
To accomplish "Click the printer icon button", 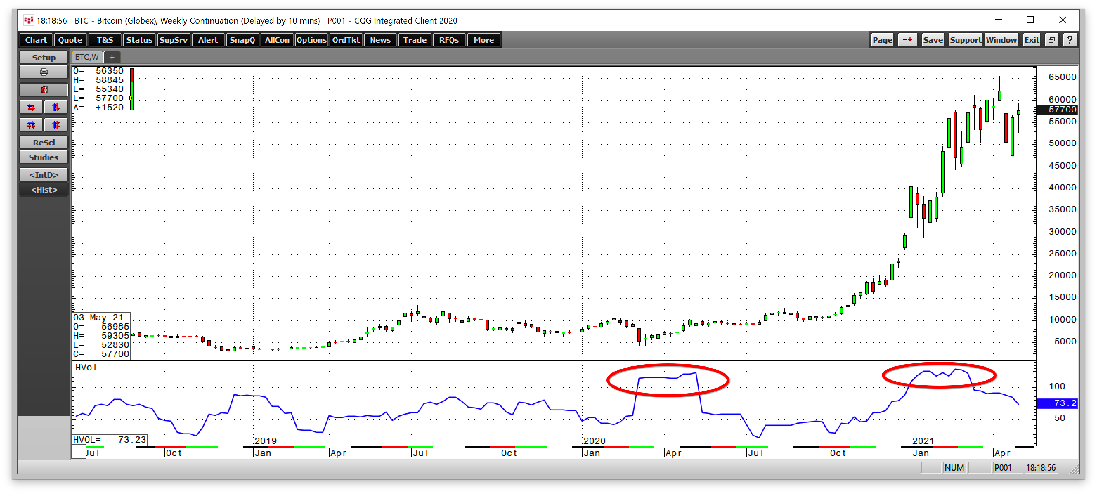I will click(44, 72).
